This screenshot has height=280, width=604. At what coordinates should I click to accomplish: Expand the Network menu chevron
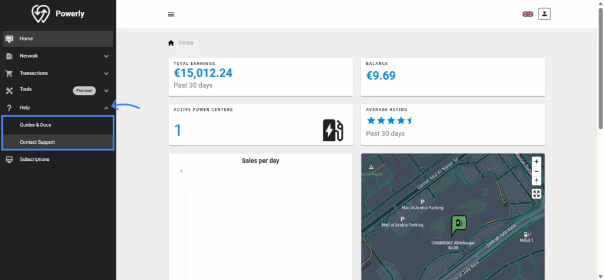[106, 57]
